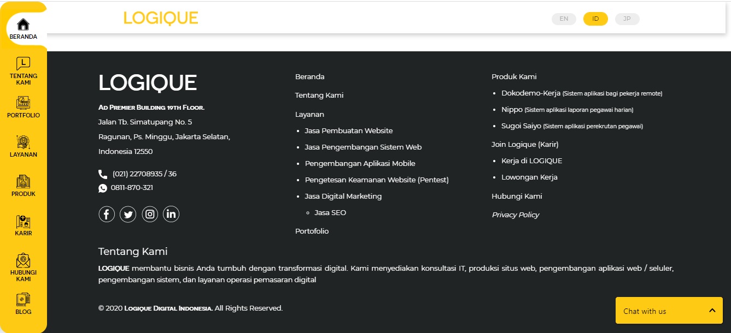
Task: Click the yellow LOGIQUE header logo
Action: [161, 18]
